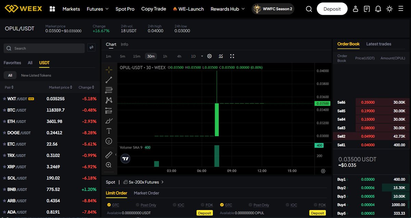
Task: Expand the Futures dropdown menu
Action: pyautogui.click(x=98, y=9)
